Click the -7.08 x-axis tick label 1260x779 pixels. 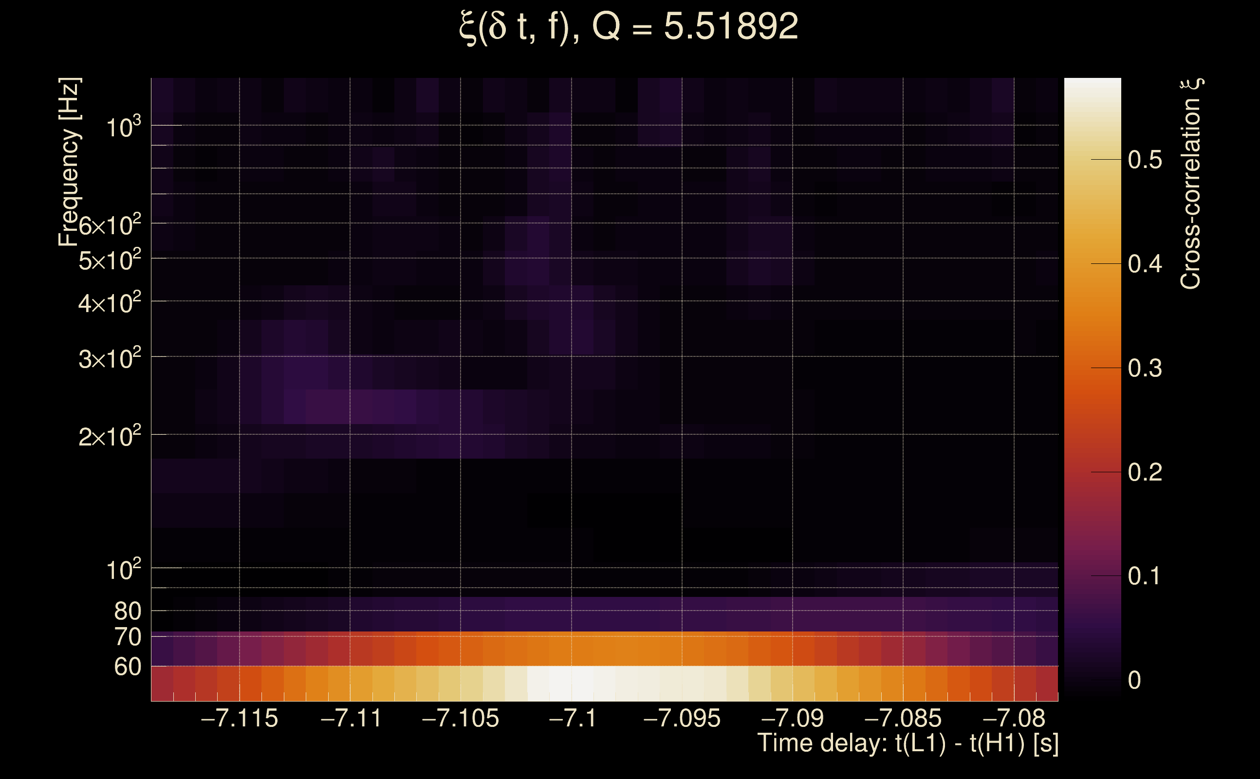coord(1014,719)
